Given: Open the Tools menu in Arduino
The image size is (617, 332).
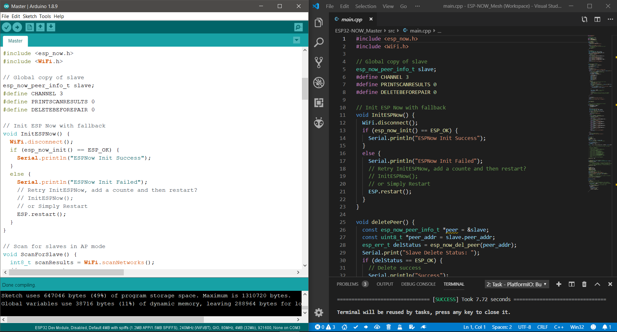Looking at the screenshot, I should pos(45,16).
